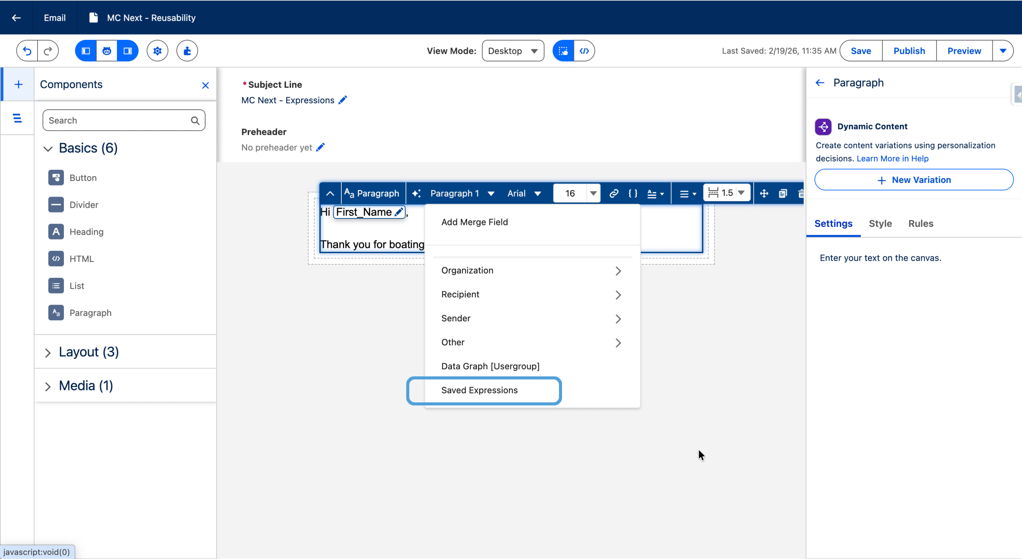Click the merge field curly braces icon
Viewport: 1022px width, 559px height.
[x=633, y=193]
